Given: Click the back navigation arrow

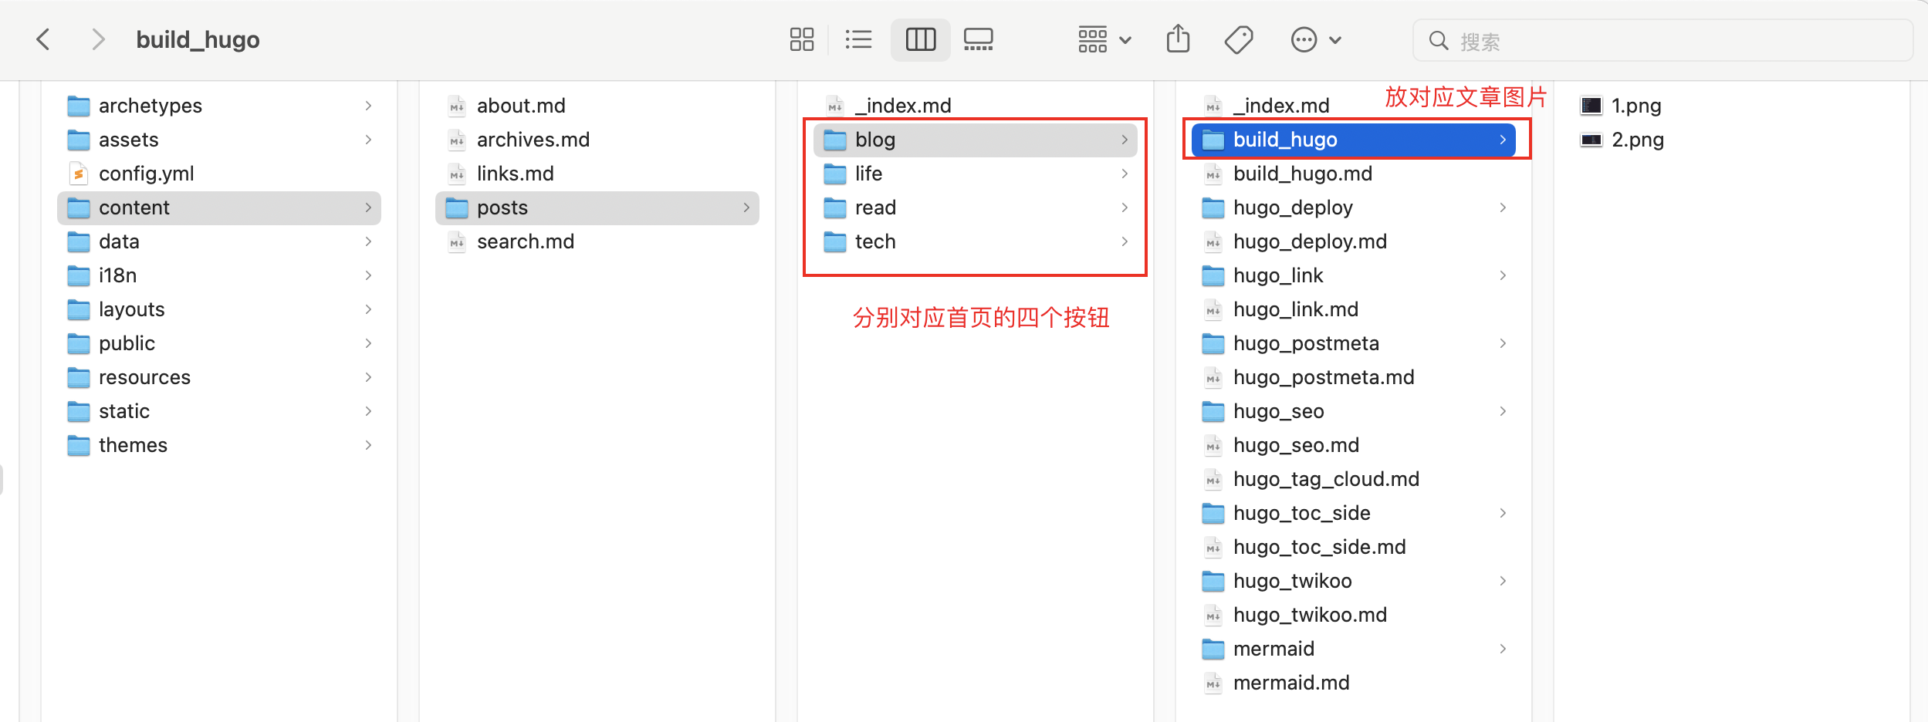Looking at the screenshot, I should coord(44,39).
